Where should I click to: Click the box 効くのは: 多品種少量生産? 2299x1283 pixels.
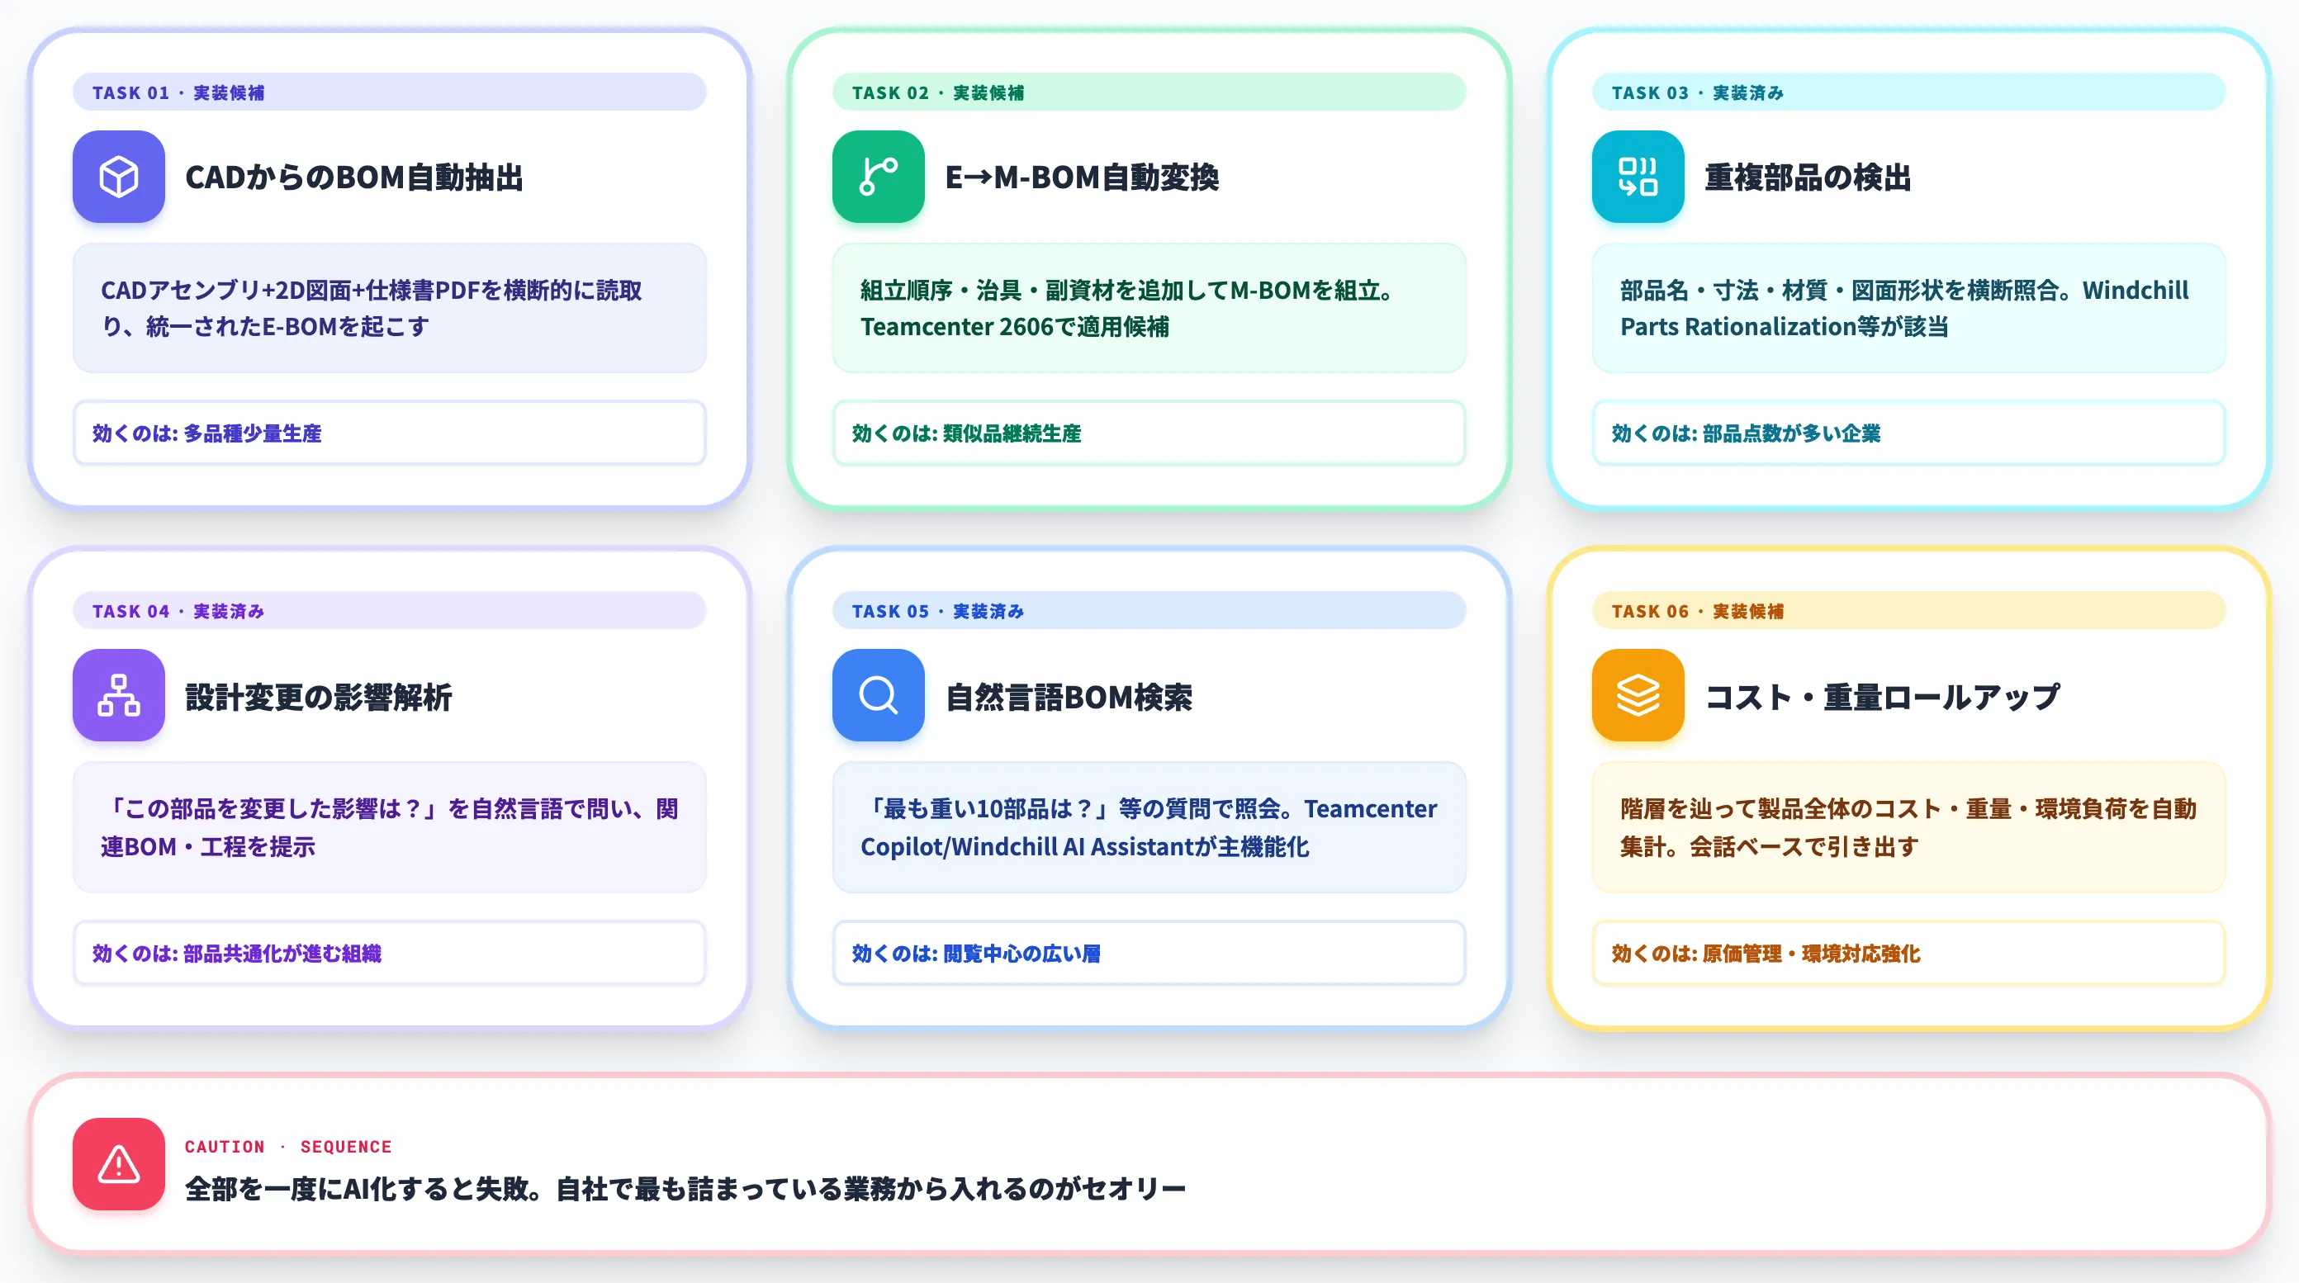389,433
